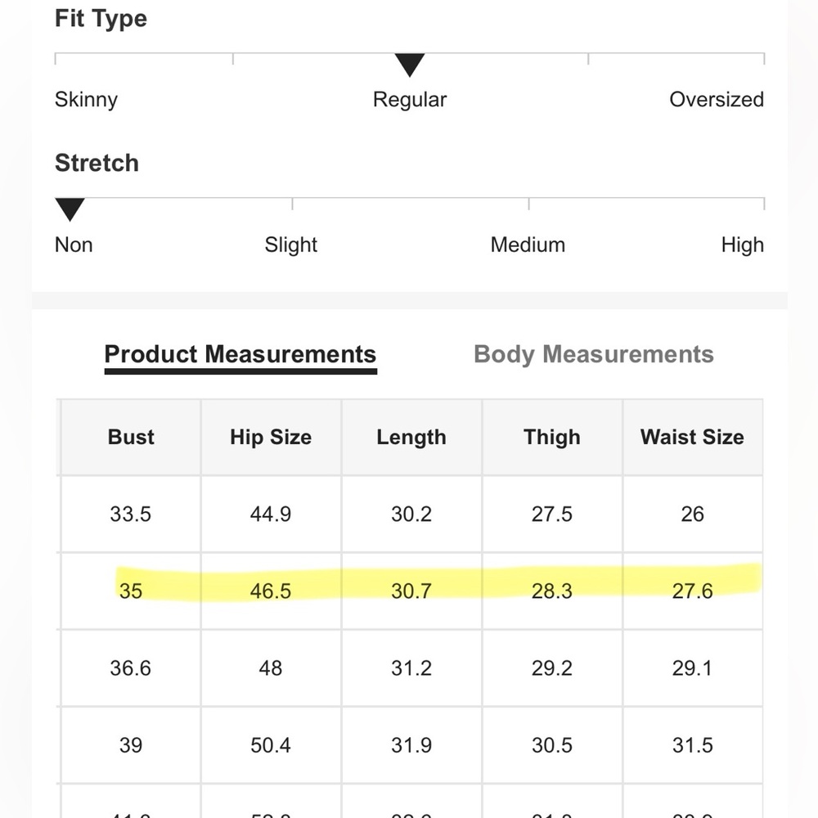Select the 30.5 thigh cell
818x818 pixels.
click(x=552, y=745)
